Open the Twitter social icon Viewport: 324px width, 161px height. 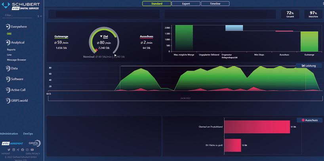pos(9,149)
